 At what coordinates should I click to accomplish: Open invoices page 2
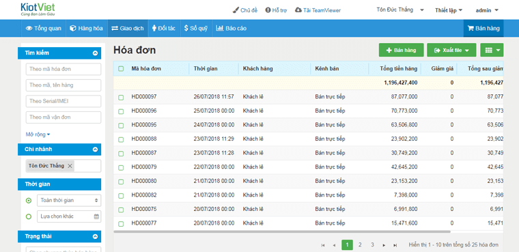(x=360, y=245)
